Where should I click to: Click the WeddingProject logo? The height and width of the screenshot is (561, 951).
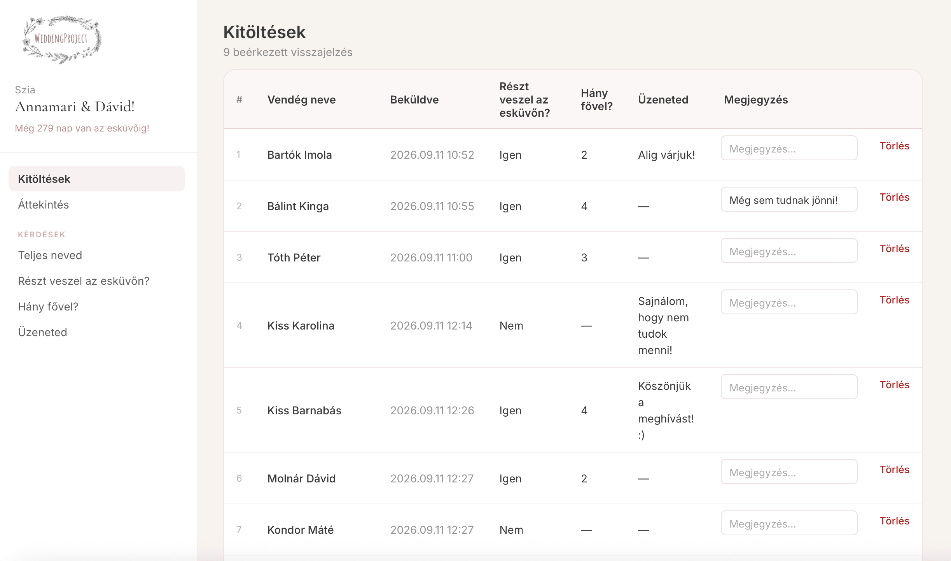62,39
